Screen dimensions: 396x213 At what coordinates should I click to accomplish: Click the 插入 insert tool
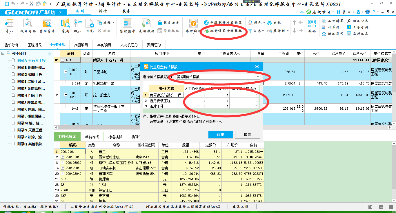(77, 26)
